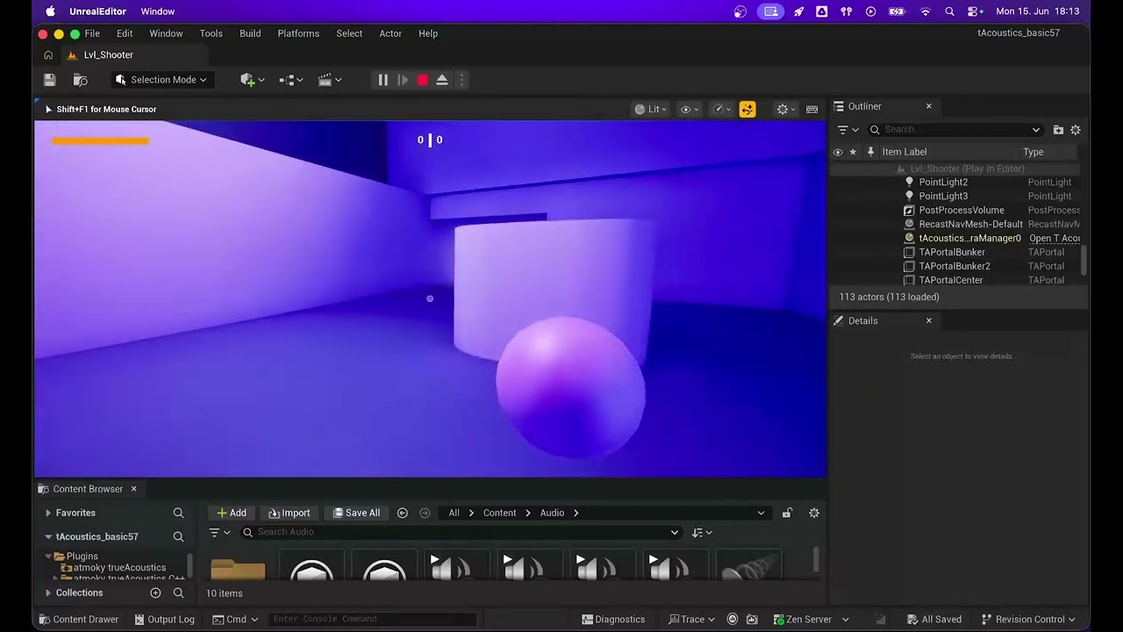Open the Output Log
Image resolution: width=1123 pixels, height=632 pixels.
[x=165, y=619]
